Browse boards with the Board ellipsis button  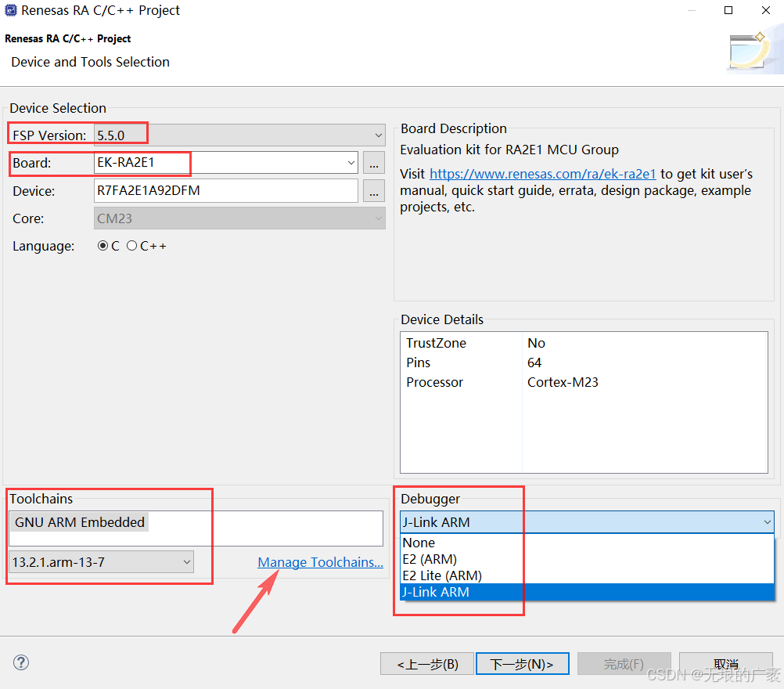pyautogui.click(x=374, y=163)
